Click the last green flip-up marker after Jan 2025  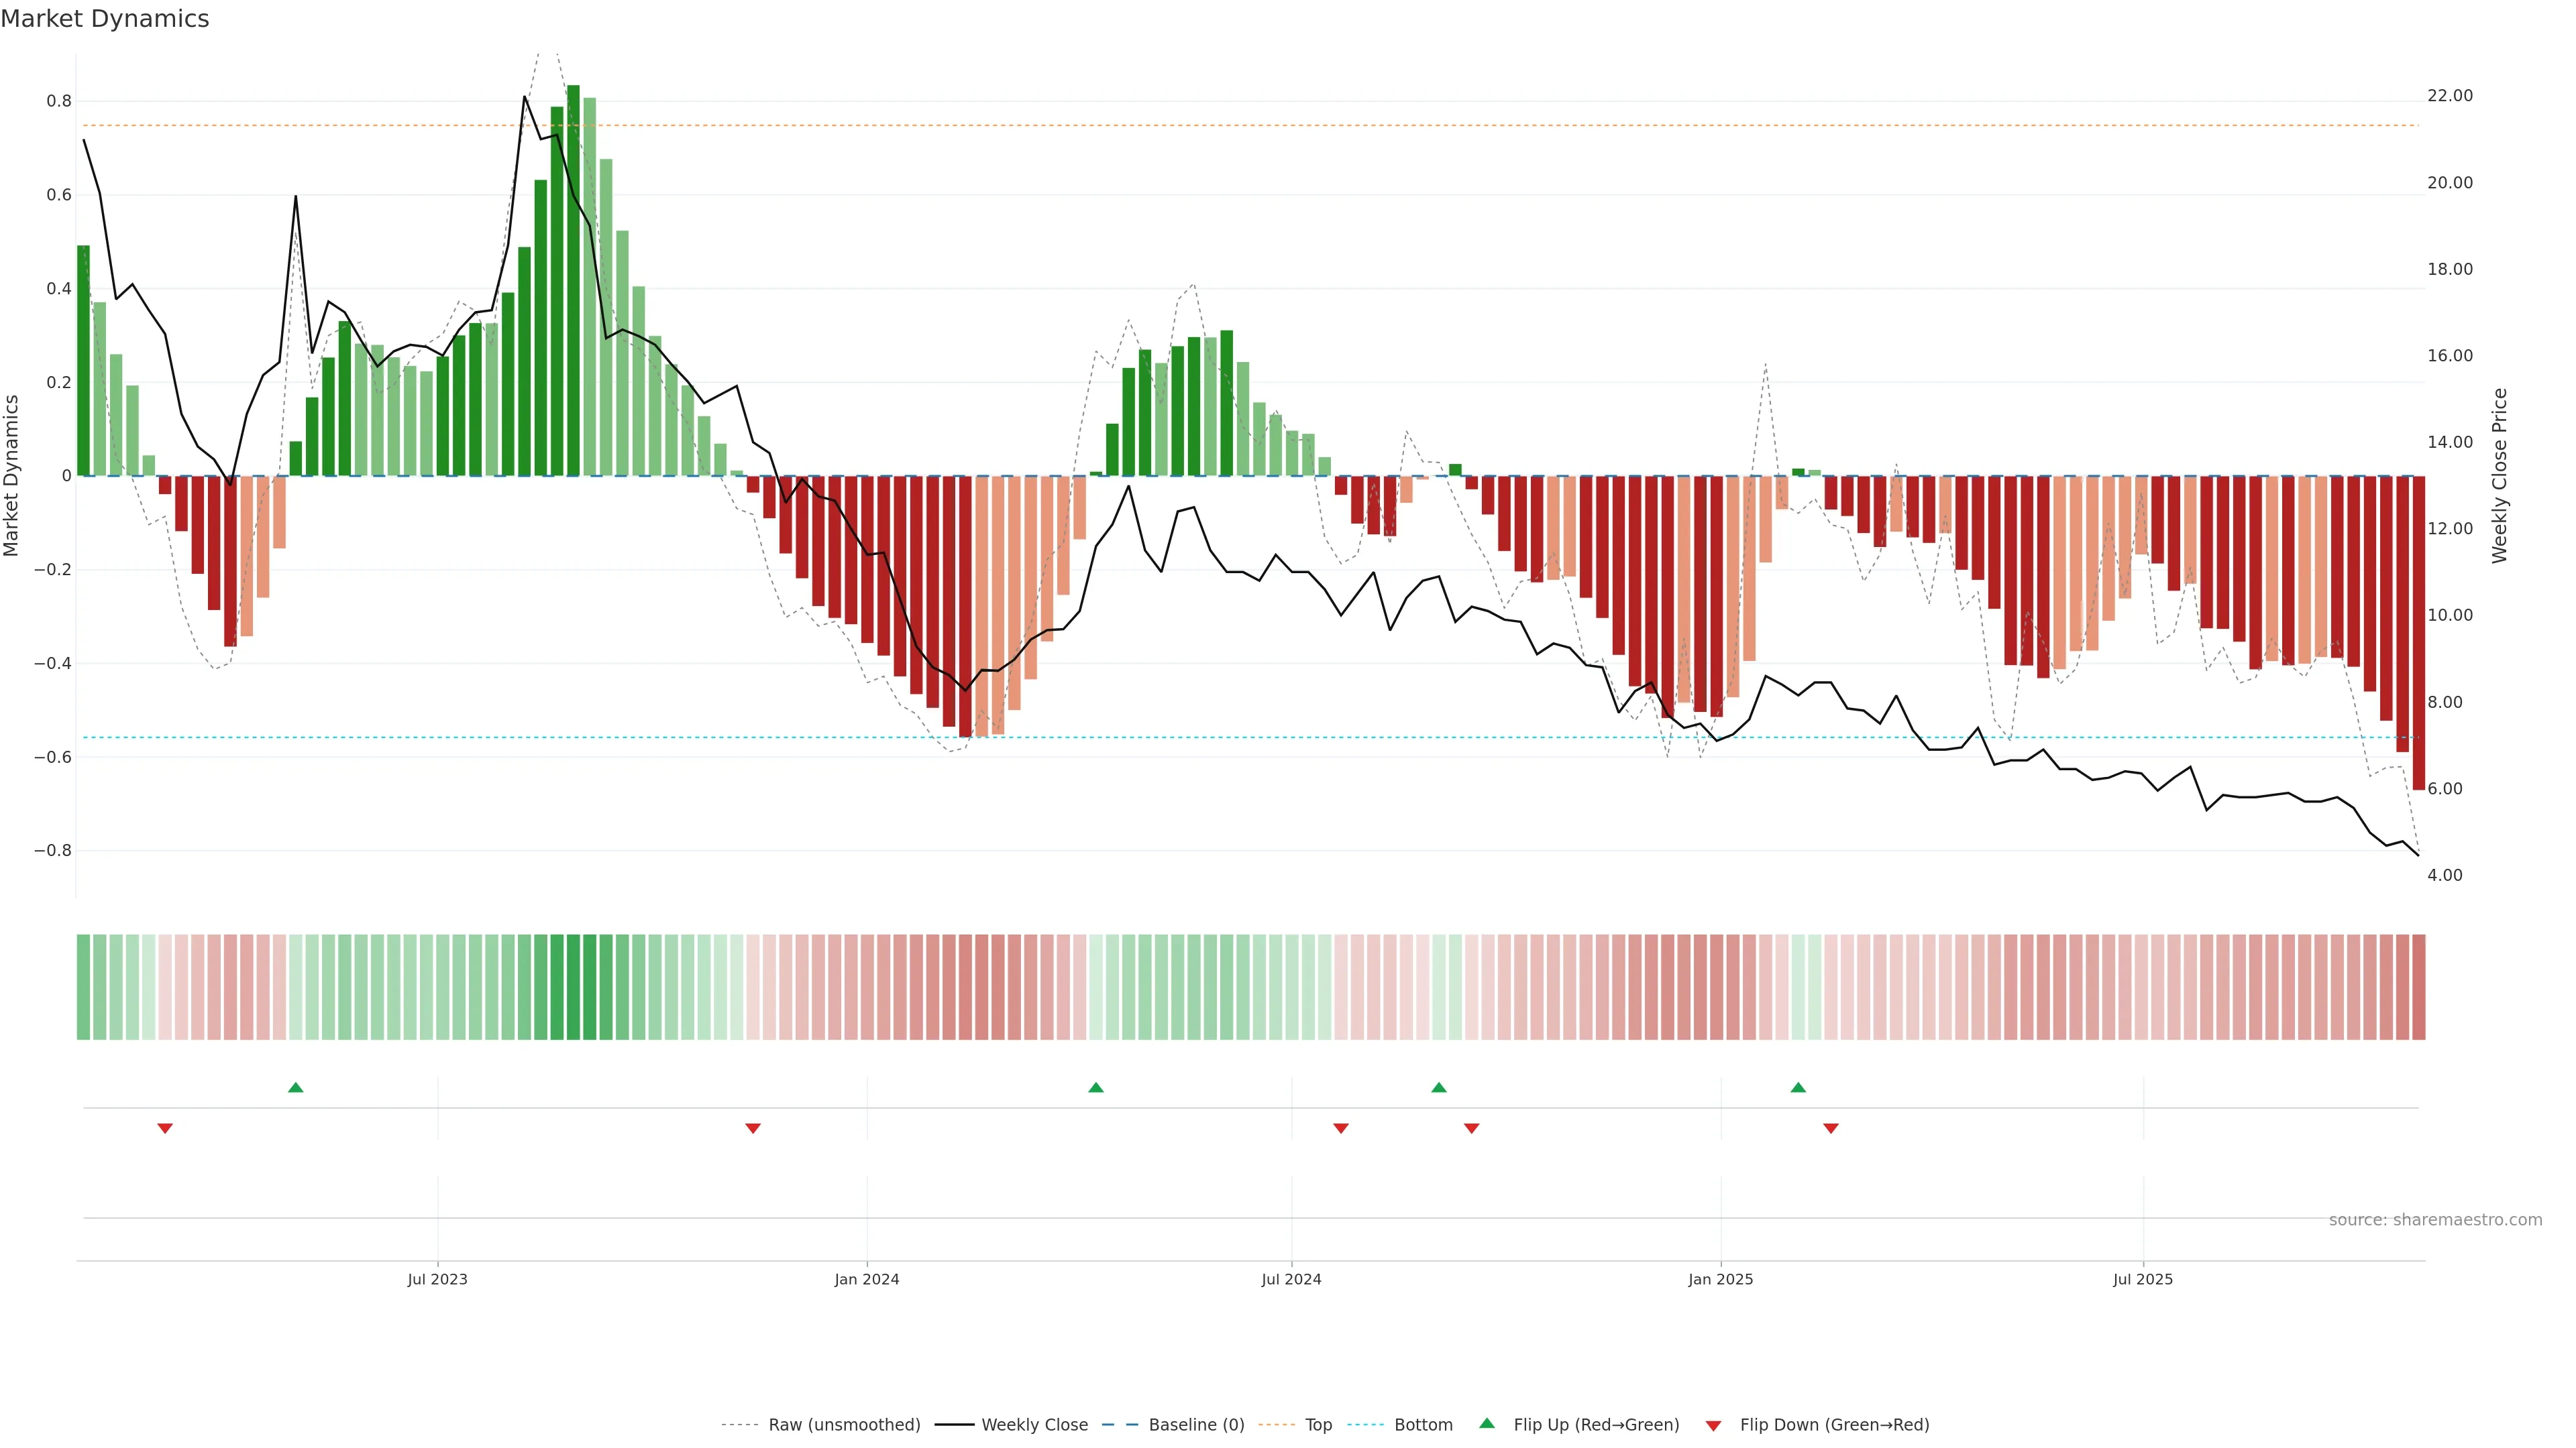tap(1798, 1087)
